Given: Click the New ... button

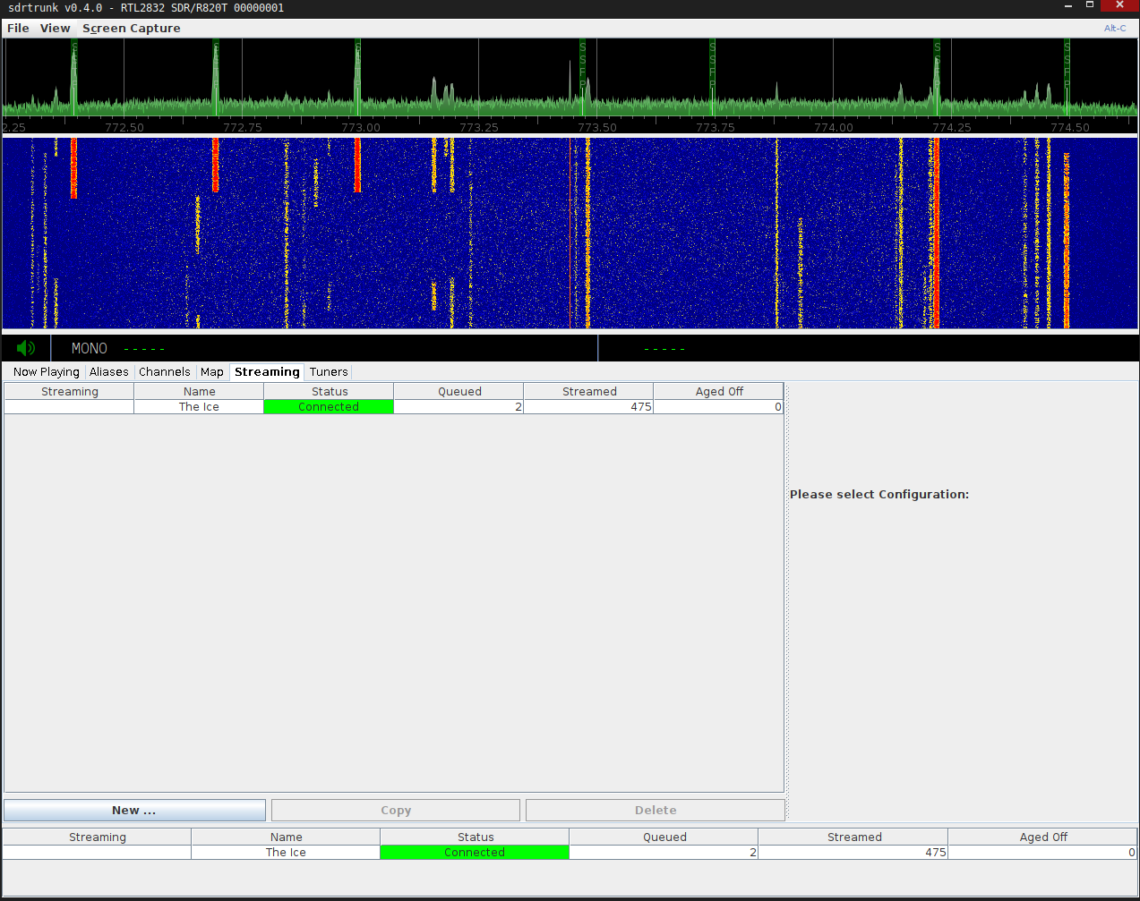Looking at the screenshot, I should click(134, 810).
